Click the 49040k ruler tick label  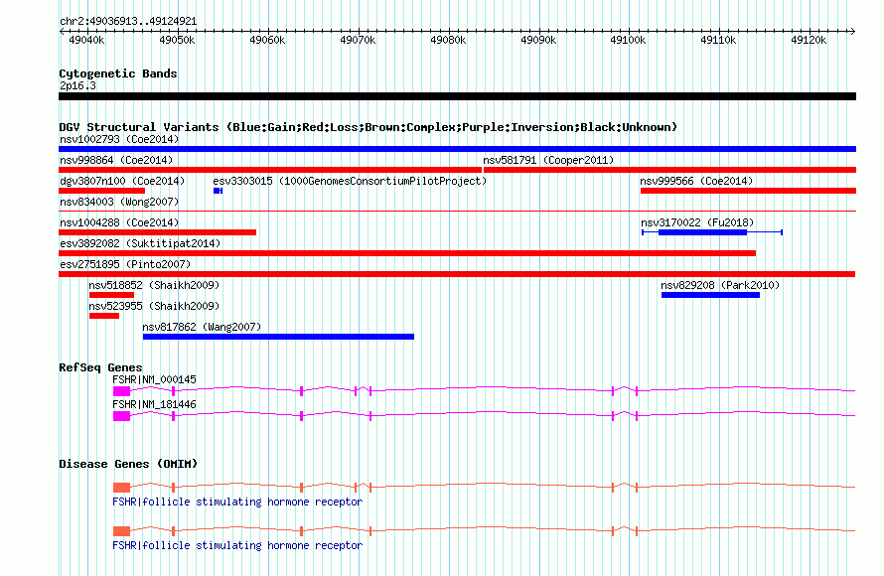[x=86, y=40]
